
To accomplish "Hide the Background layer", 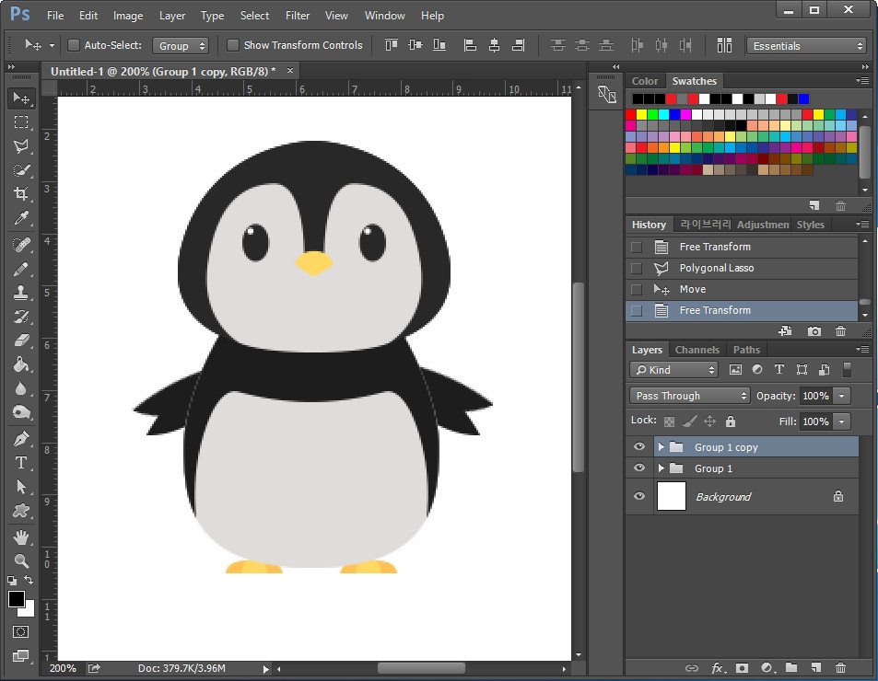I will tap(638, 496).
